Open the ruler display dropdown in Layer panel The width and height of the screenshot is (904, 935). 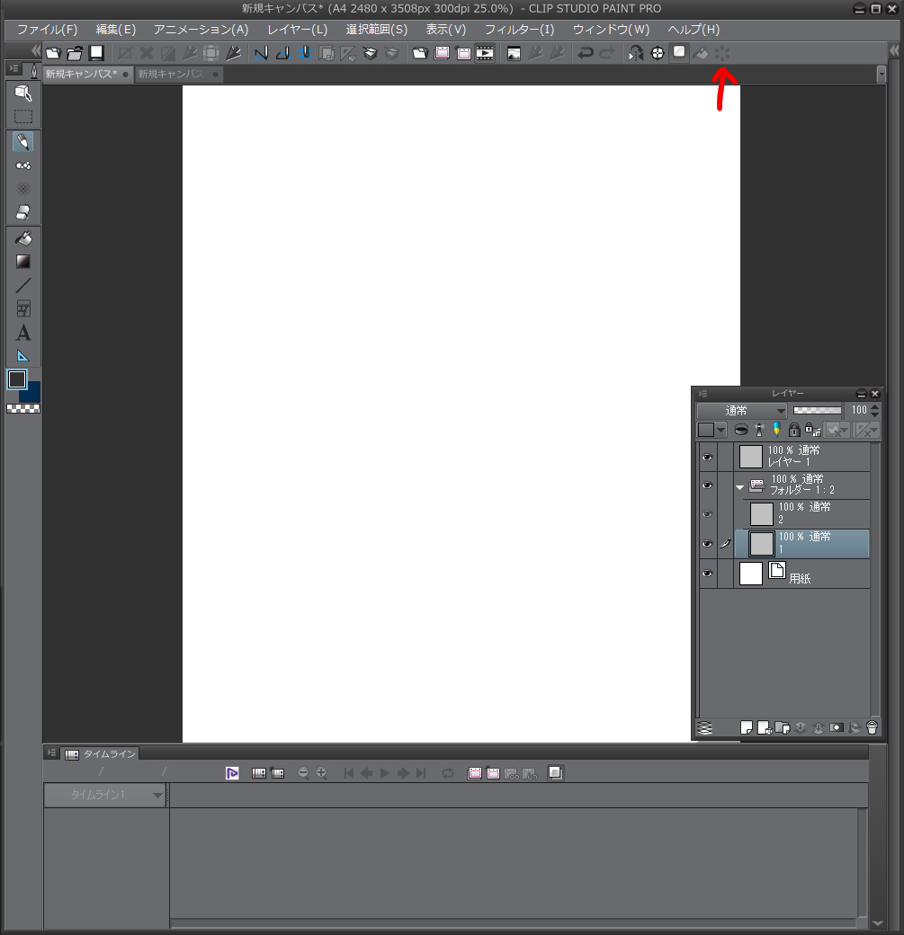866,430
